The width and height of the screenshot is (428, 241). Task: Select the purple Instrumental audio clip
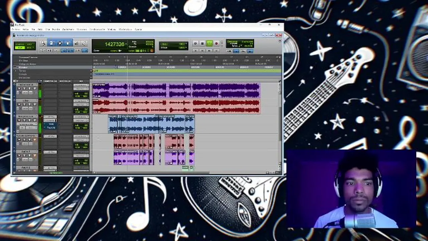(176, 90)
